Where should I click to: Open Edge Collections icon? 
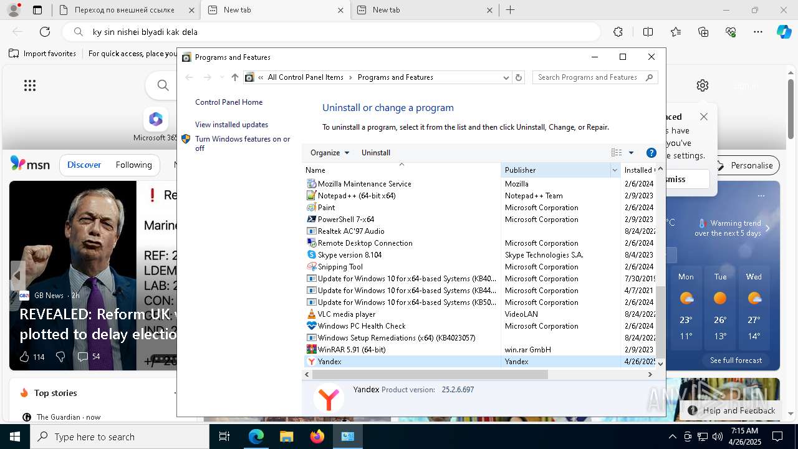pyautogui.click(x=703, y=32)
